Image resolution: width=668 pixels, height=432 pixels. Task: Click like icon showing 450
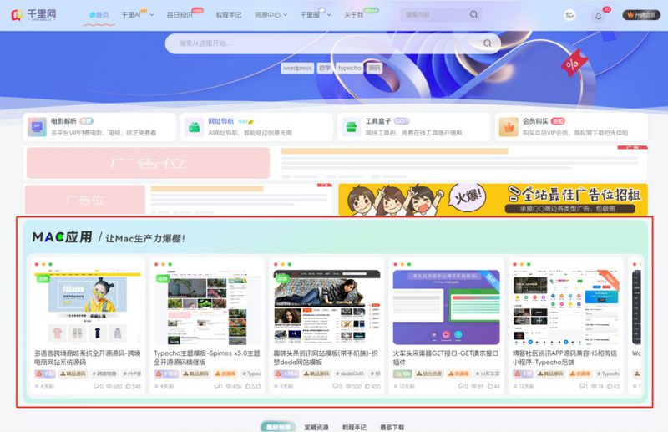(x=367, y=386)
